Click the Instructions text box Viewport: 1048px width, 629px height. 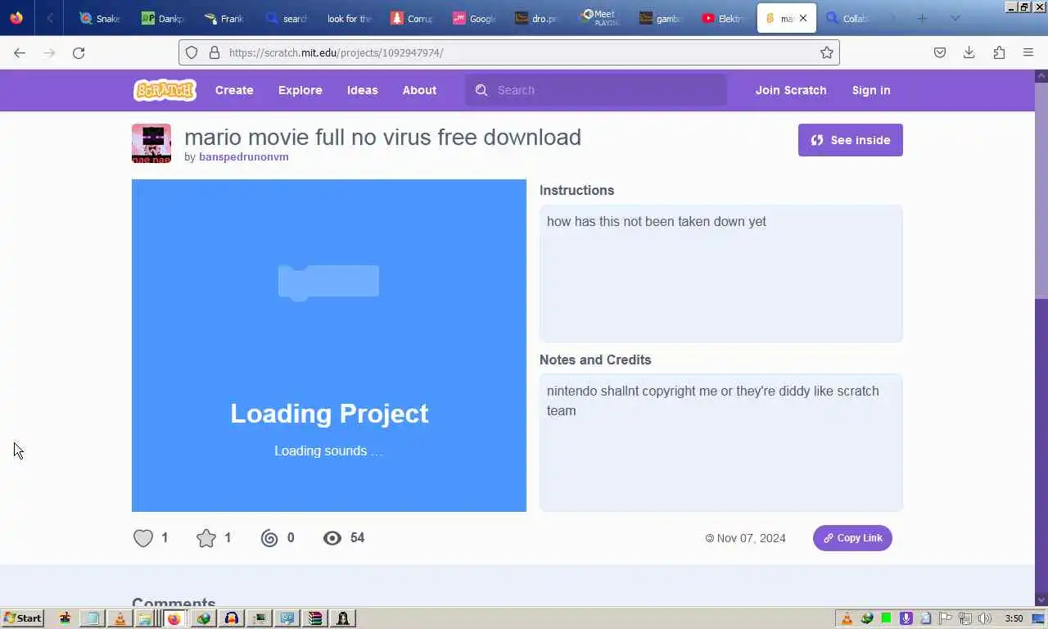click(721, 274)
